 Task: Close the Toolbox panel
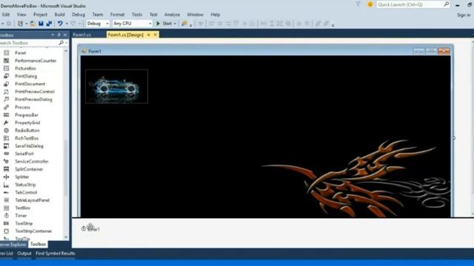point(65,35)
